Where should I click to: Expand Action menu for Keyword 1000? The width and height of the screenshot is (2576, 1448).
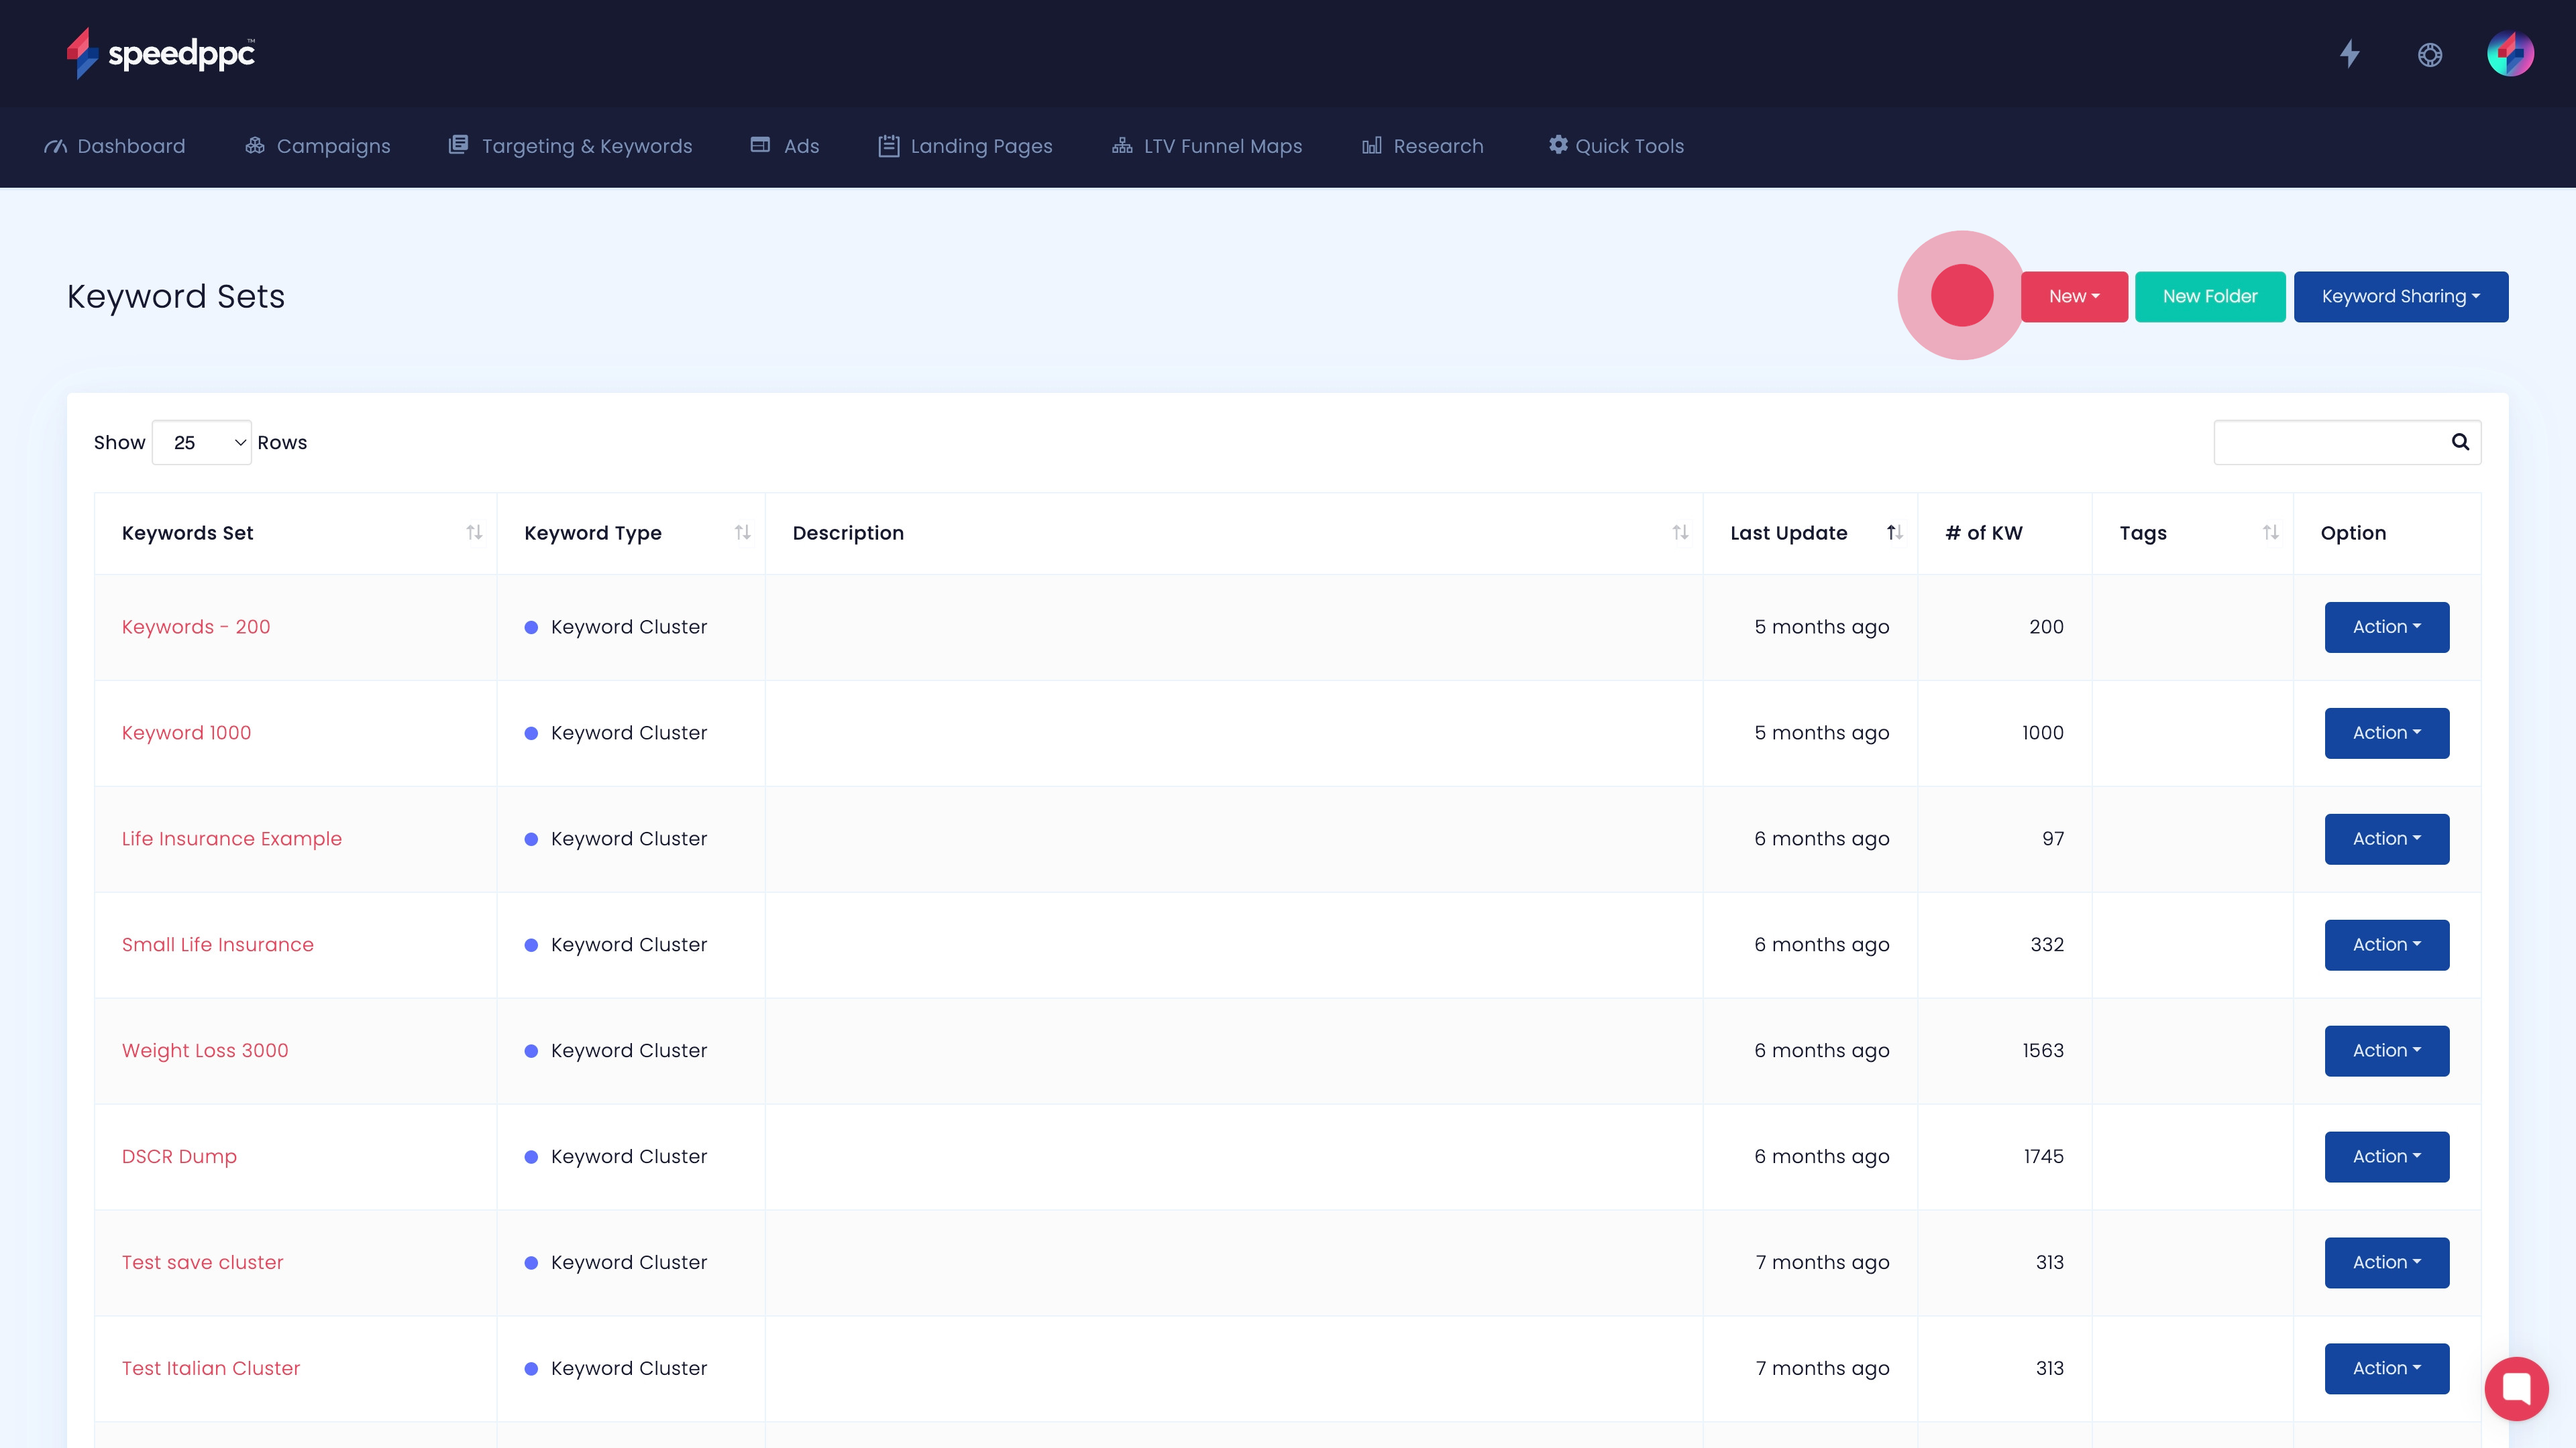[2386, 733]
